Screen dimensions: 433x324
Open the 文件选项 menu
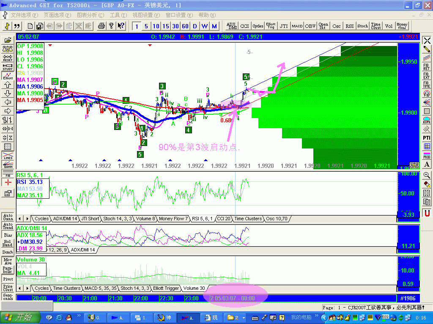coord(24,15)
